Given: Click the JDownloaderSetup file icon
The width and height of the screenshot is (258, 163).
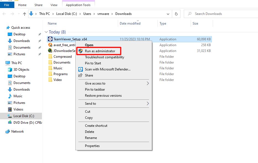Looking at the screenshot, I should tap(50, 51).
